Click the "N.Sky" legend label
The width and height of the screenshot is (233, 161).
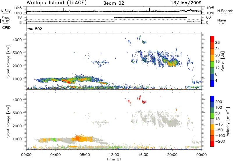[6, 11]
